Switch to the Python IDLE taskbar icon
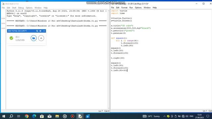Screen dimensions: 212x119 [80, 116]
